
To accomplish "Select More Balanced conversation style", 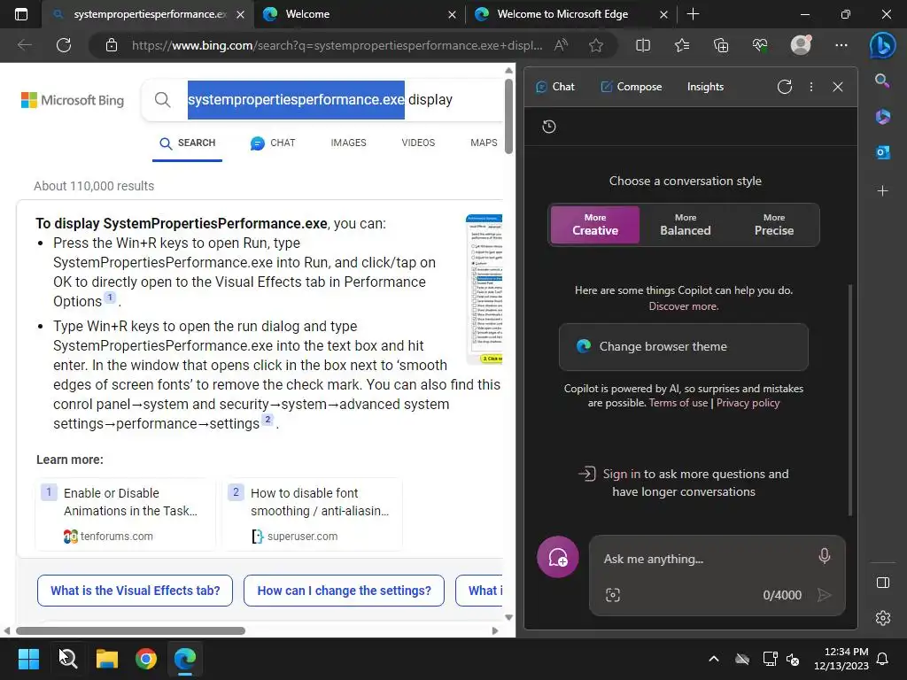I will [685, 224].
